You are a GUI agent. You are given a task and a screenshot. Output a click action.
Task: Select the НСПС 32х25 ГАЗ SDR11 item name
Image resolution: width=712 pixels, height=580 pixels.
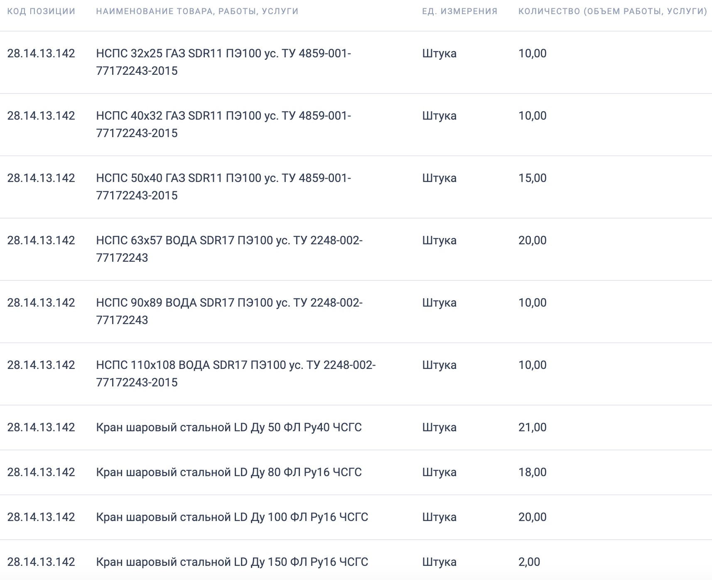(223, 62)
